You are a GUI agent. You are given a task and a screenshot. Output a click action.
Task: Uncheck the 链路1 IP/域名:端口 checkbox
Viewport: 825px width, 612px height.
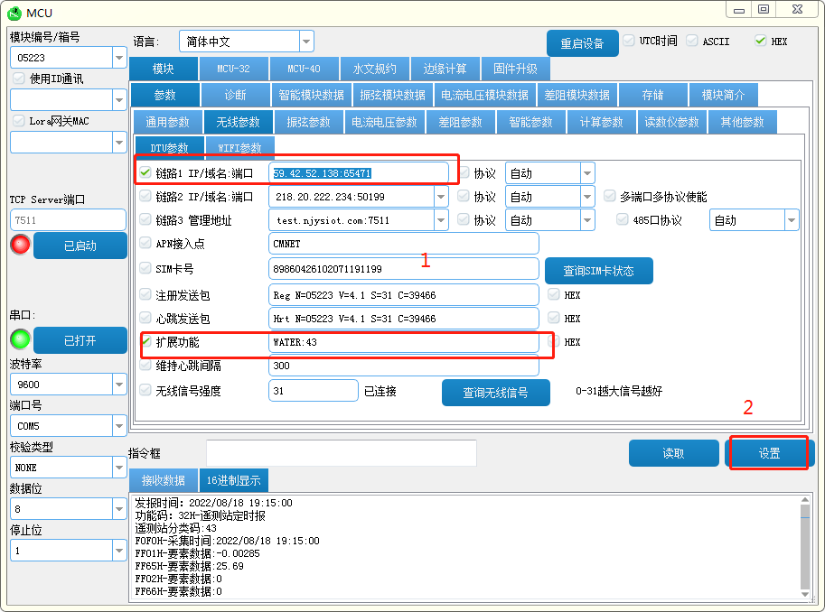click(x=145, y=172)
